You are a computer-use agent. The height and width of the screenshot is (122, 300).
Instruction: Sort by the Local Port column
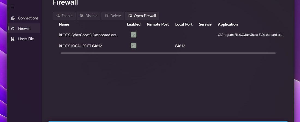184,24
